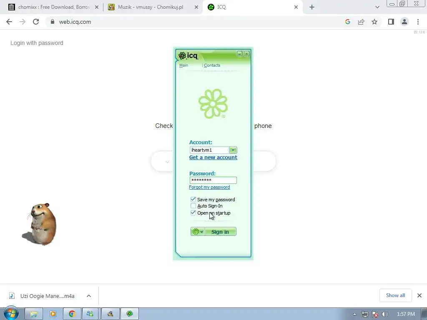This screenshot has width=427, height=320.
Task: Click the animated hamster on the desktop
Action: (40, 224)
